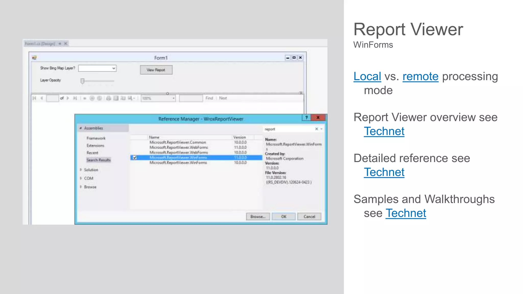The height and width of the screenshot is (294, 523).
Task: Click Find in report toolbar
Action: (x=209, y=98)
